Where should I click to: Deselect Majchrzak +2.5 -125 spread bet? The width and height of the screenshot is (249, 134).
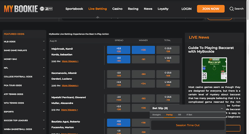pos(119,50)
